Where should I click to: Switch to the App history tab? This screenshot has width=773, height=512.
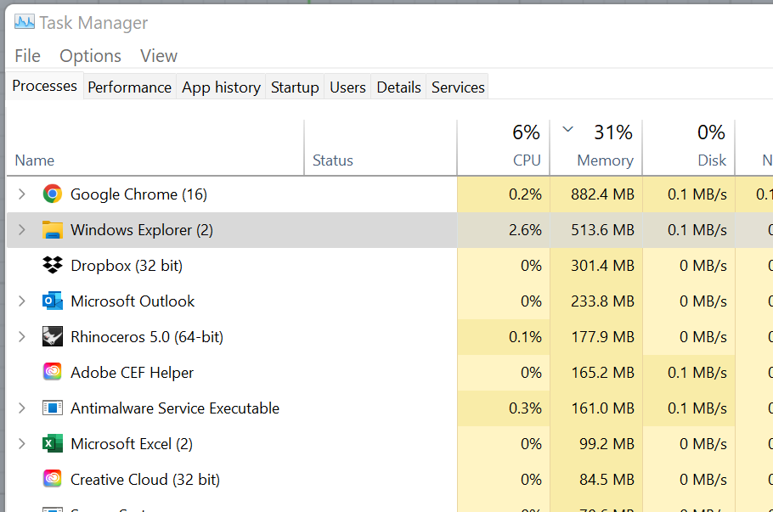tap(221, 87)
